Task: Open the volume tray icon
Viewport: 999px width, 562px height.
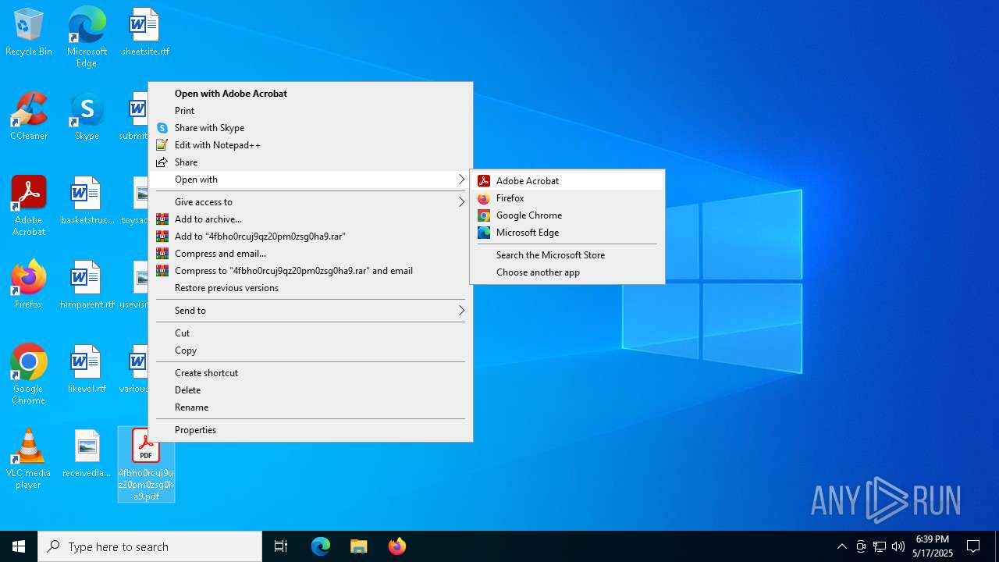Action: tap(898, 546)
